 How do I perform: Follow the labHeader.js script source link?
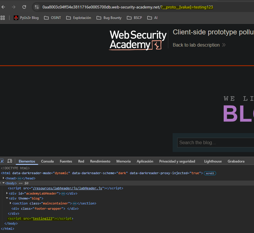click(x=67, y=188)
